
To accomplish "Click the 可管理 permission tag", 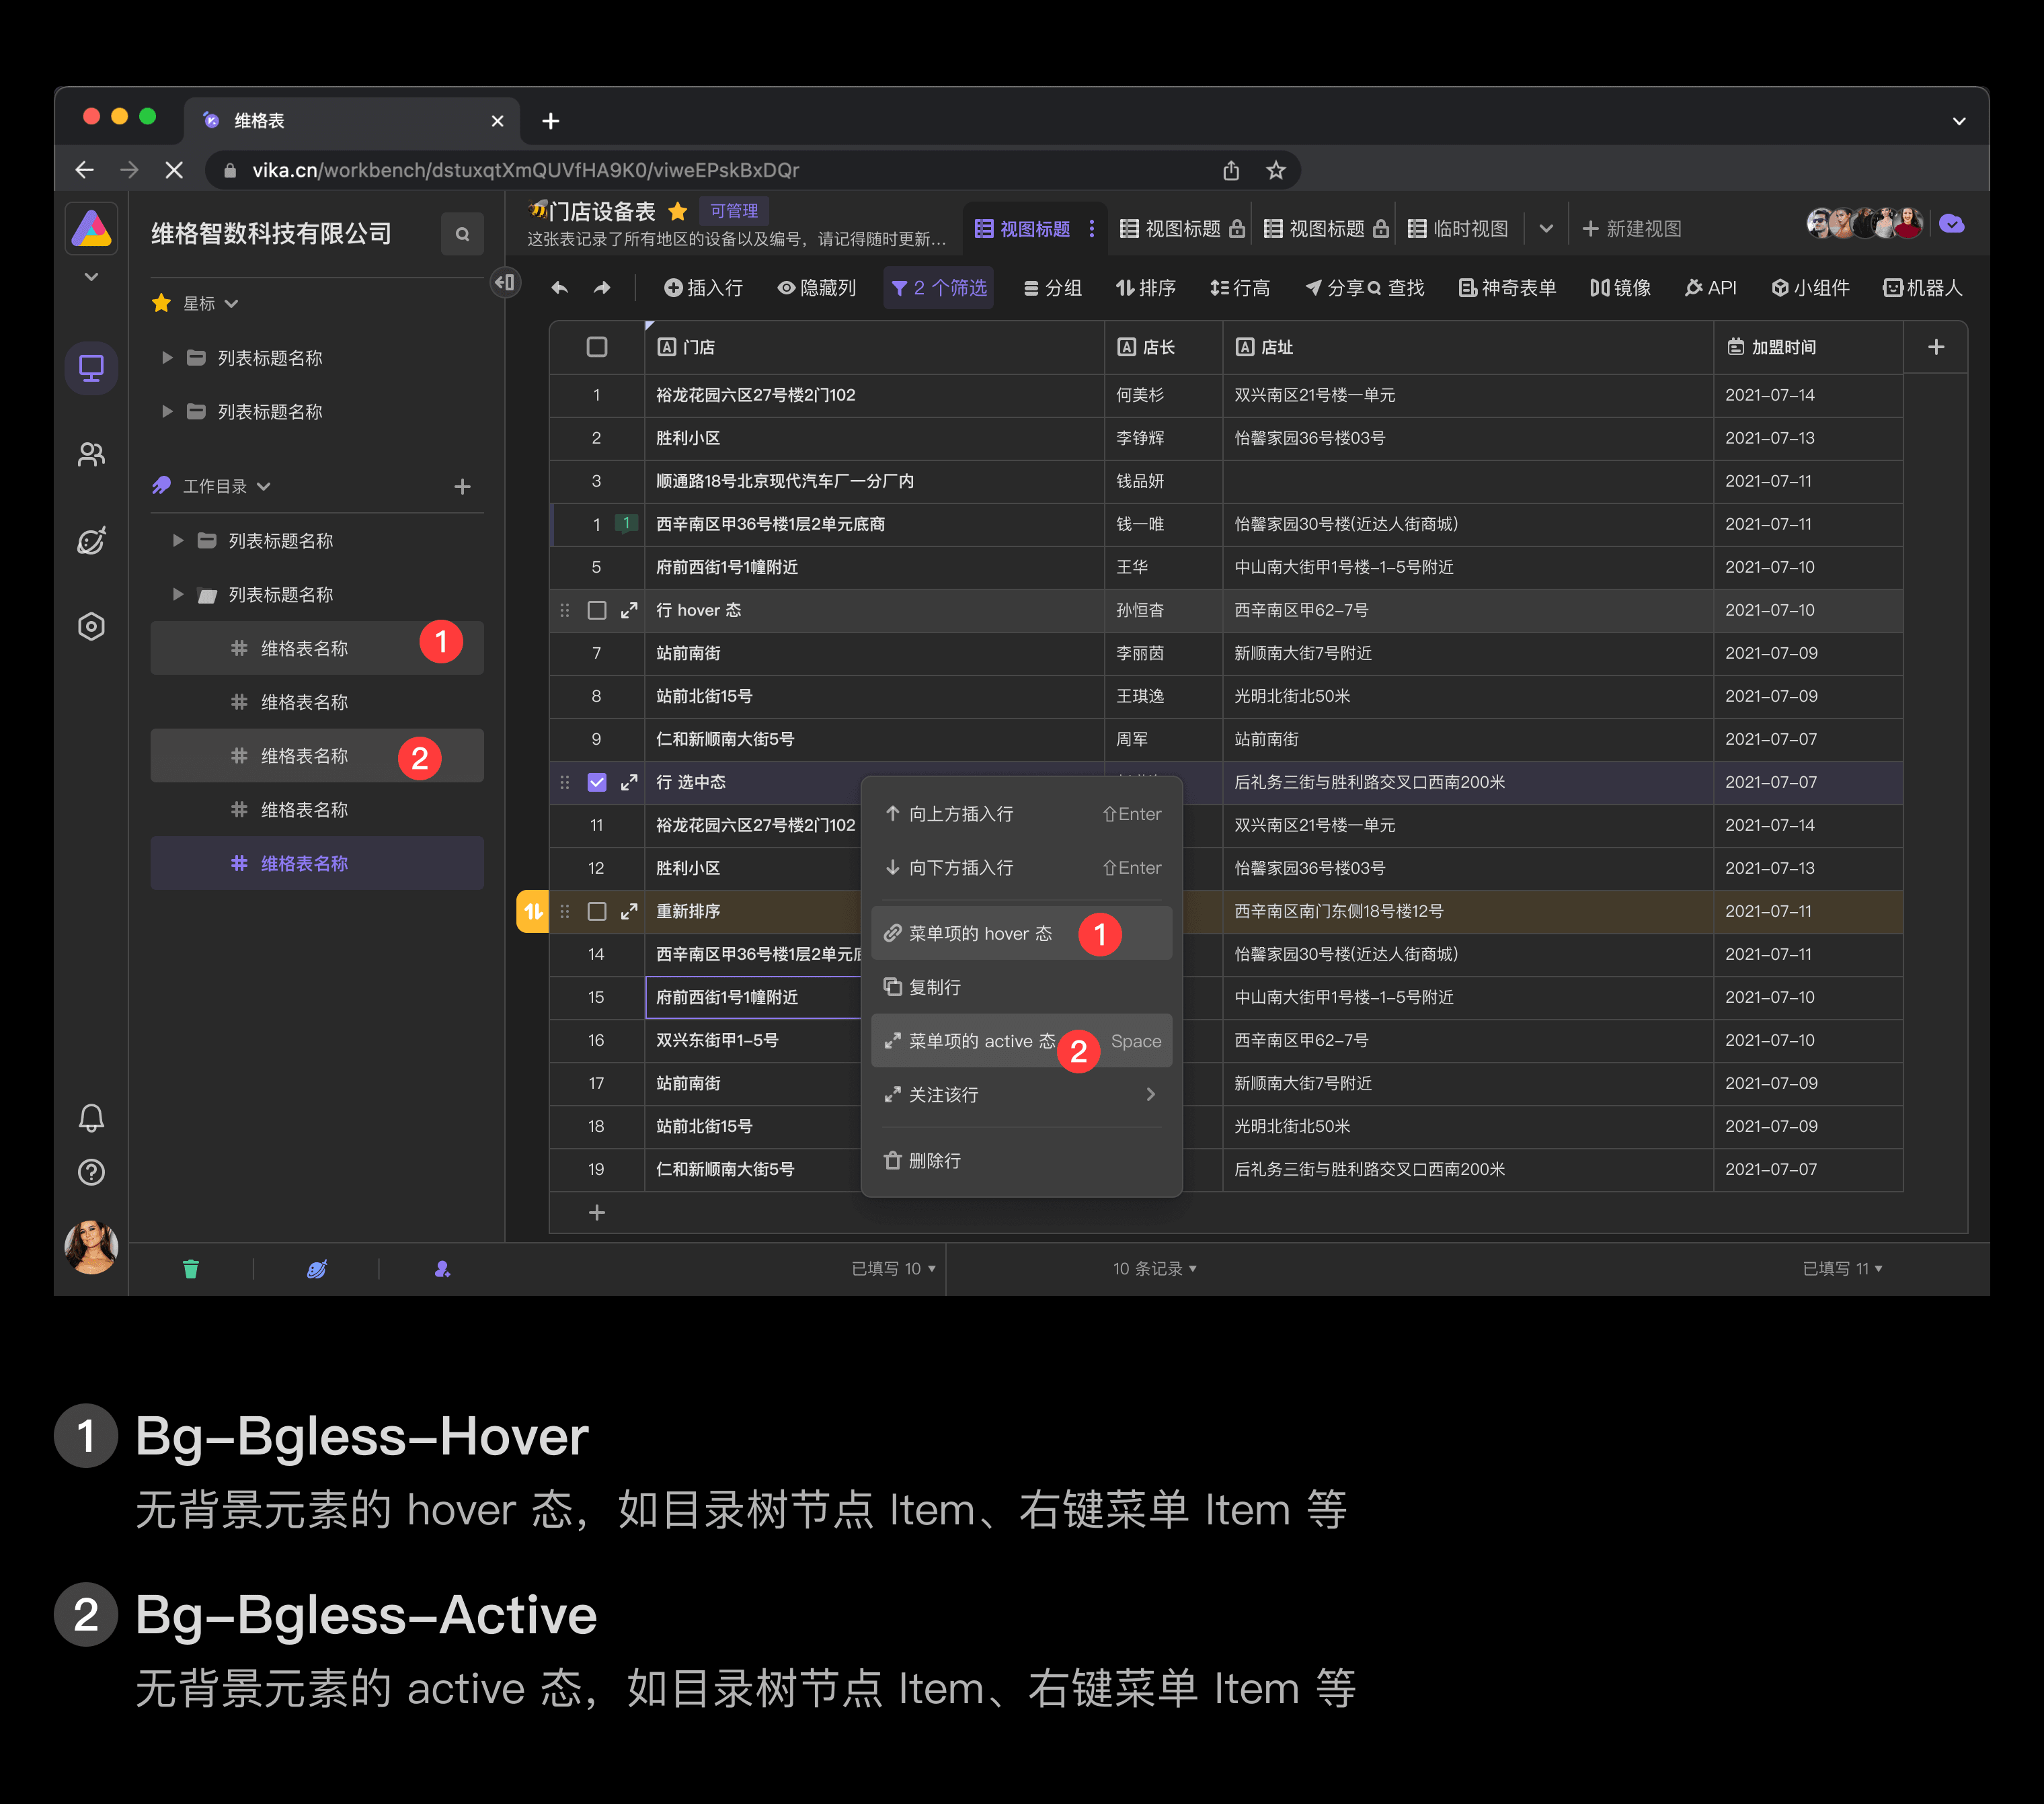I will click(x=734, y=211).
